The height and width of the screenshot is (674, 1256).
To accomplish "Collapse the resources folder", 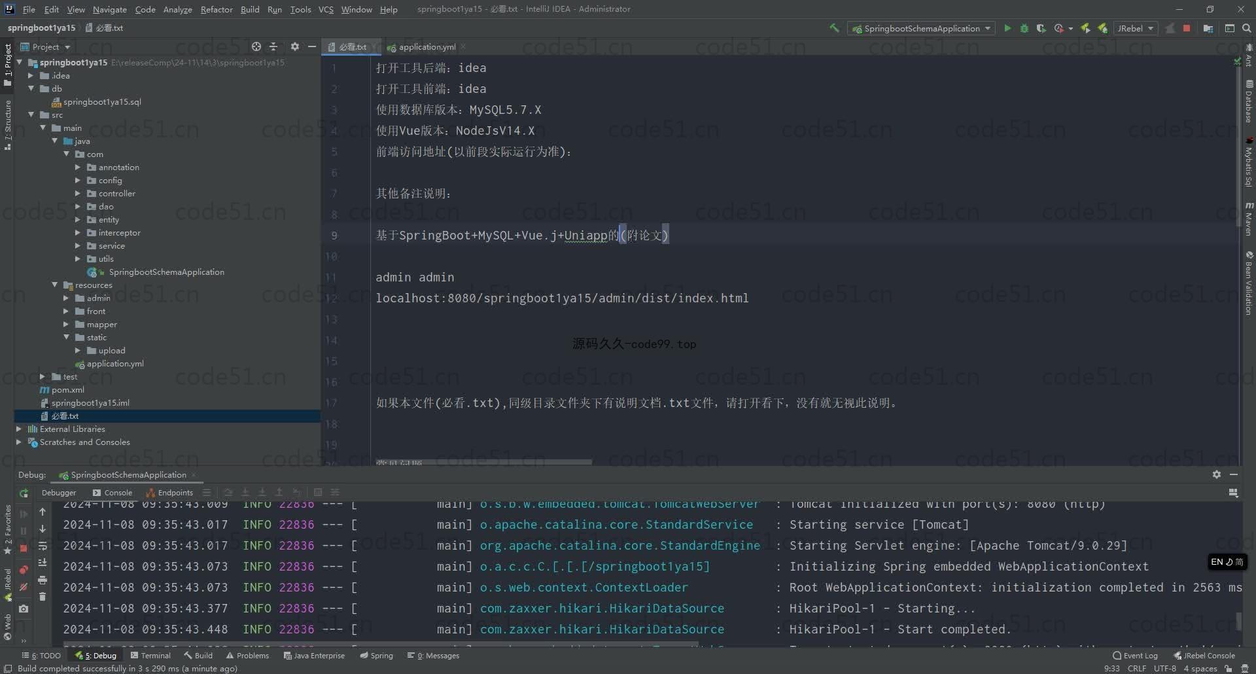I will click(54, 285).
